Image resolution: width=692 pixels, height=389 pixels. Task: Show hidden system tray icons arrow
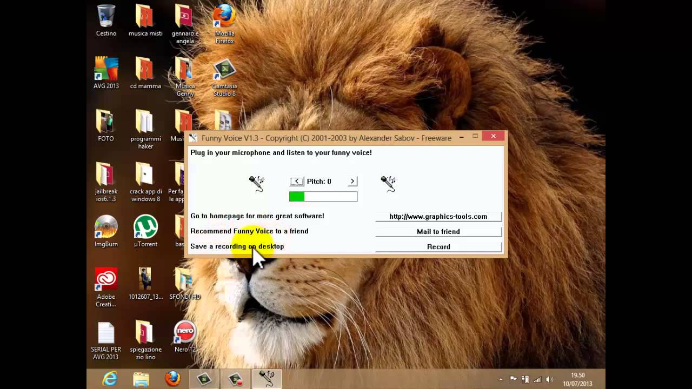[x=501, y=379]
